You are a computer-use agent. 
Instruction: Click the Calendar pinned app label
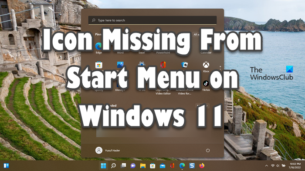pyautogui.click(x=206, y=53)
